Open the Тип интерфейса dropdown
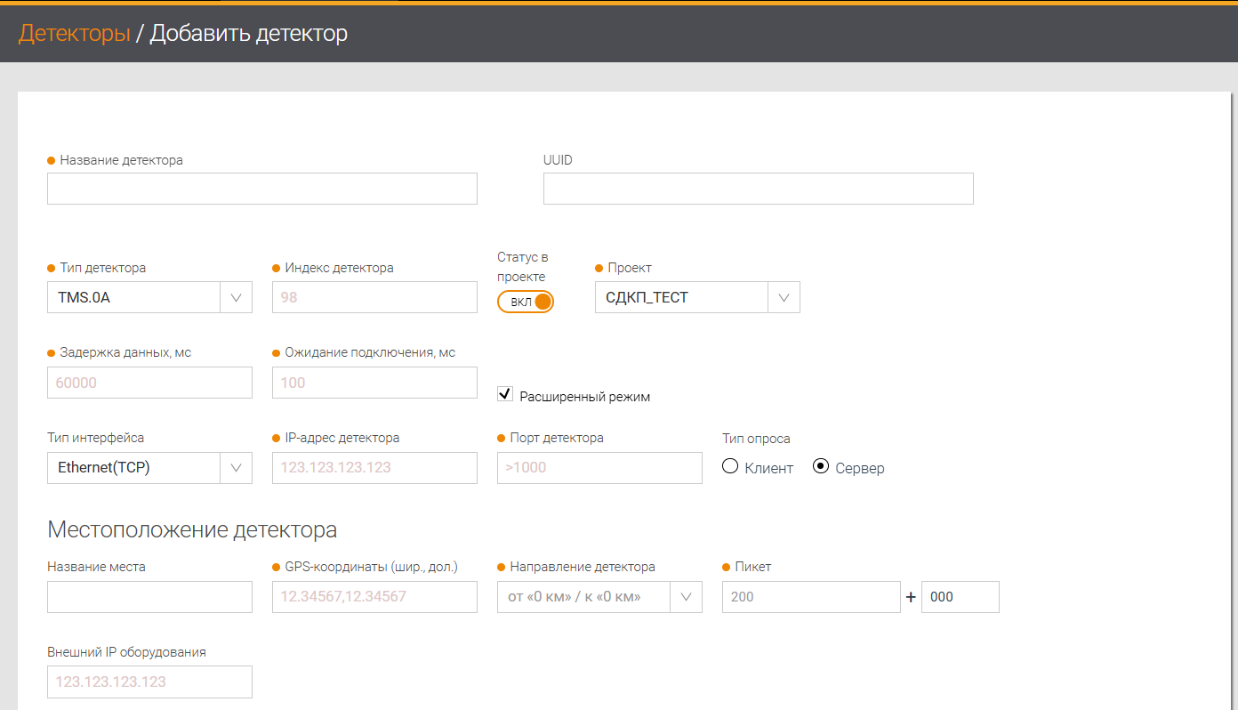 click(x=149, y=467)
